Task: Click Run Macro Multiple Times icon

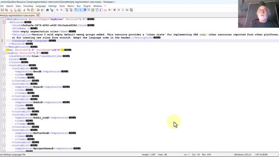Action: point(127,10)
